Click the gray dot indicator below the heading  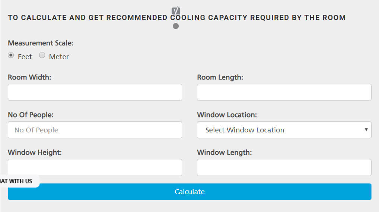tap(176, 26)
